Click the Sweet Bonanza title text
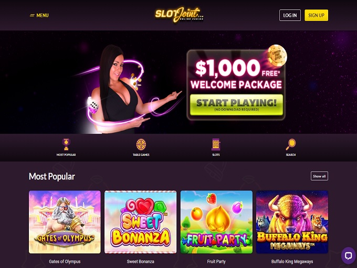Viewport: 357px width, 268px height. pos(141,262)
